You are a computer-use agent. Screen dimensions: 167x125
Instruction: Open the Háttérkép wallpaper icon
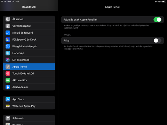[x=8, y=53]
